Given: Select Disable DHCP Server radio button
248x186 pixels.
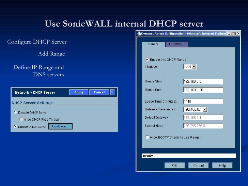Looking at the screenshot, I should [15, 112].
